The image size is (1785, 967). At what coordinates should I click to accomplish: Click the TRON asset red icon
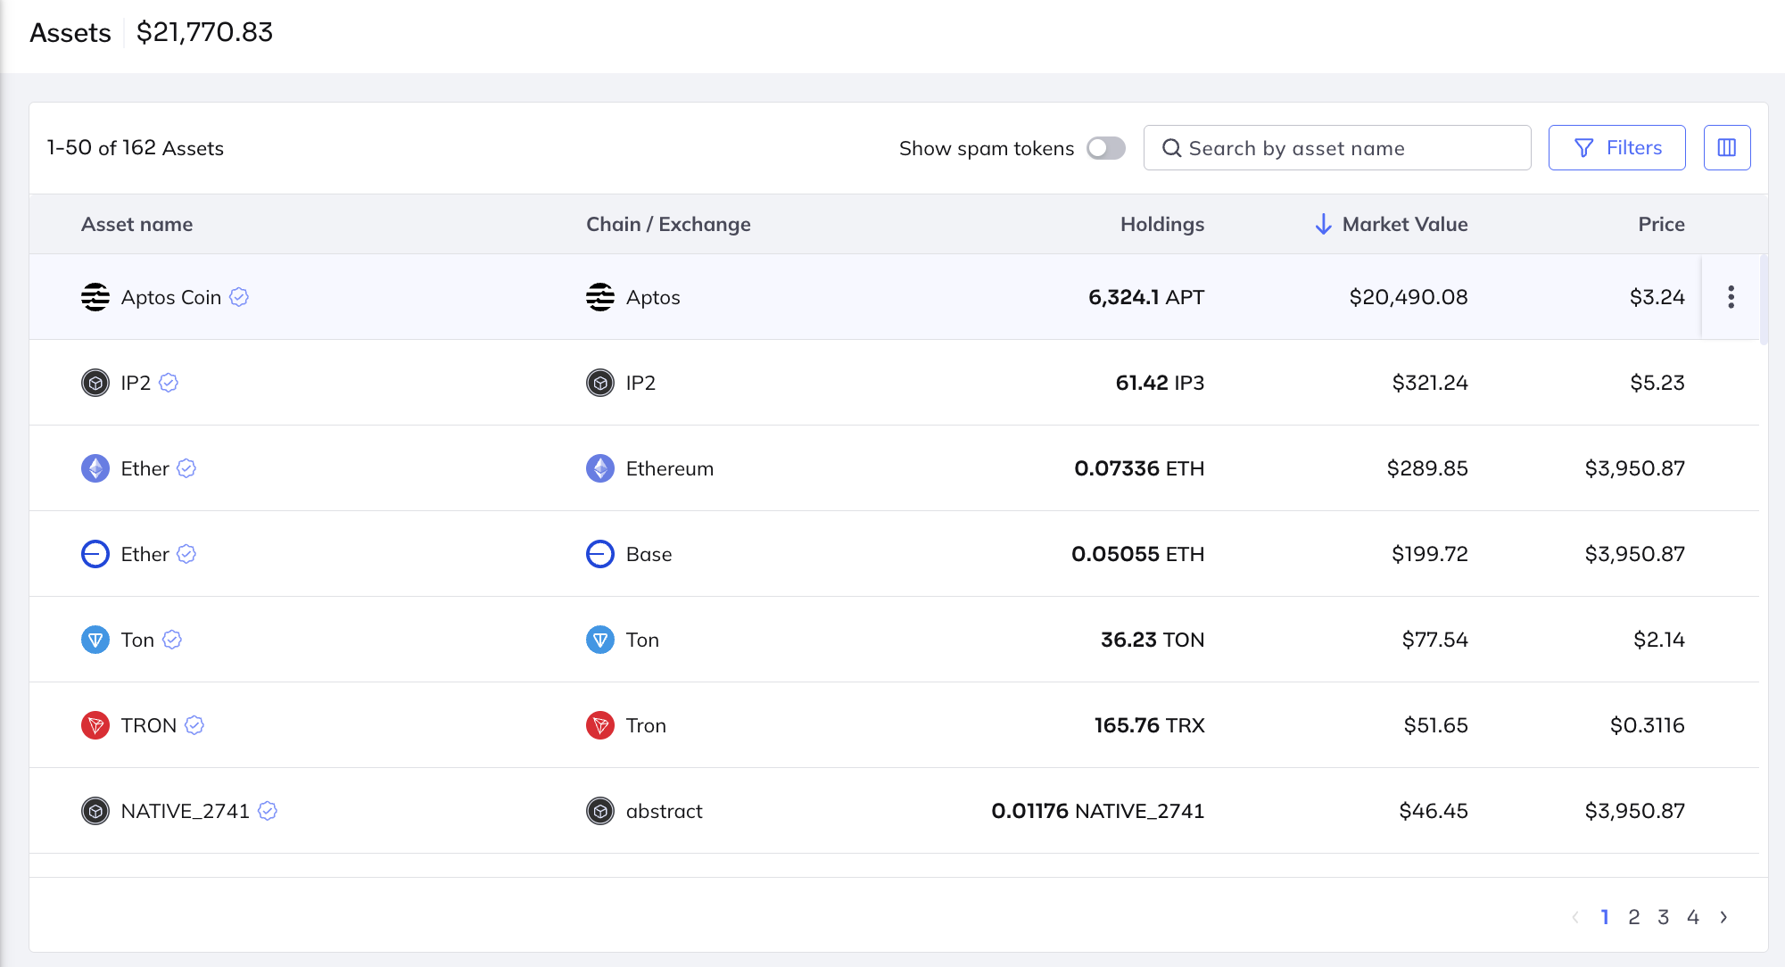95,725
